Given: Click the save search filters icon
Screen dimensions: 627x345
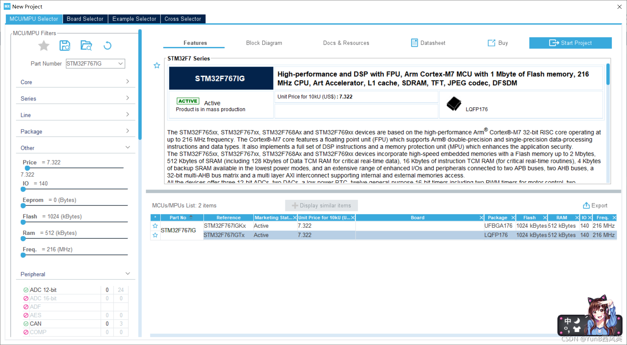Looking at the screenshot, I should click(65, 45).
